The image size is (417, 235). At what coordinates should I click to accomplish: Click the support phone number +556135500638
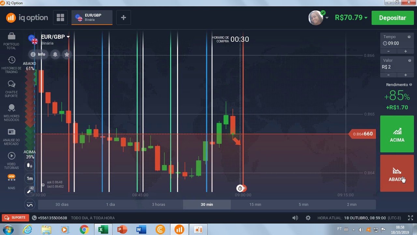50,218
